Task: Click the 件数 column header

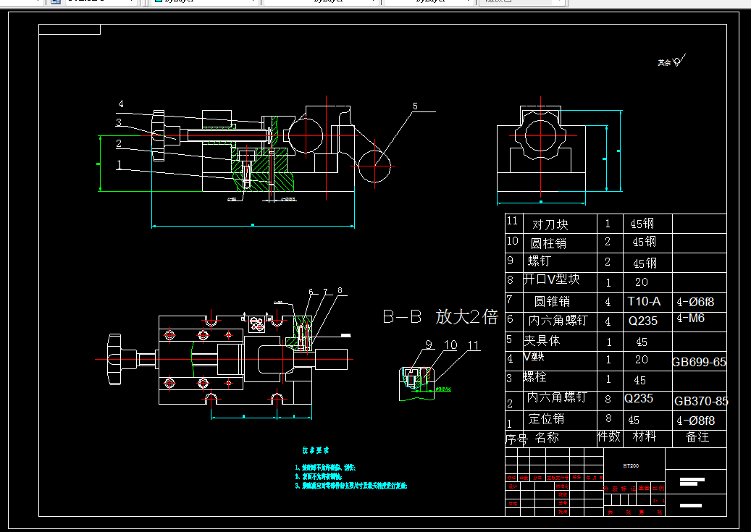Action: pos(609,436)
